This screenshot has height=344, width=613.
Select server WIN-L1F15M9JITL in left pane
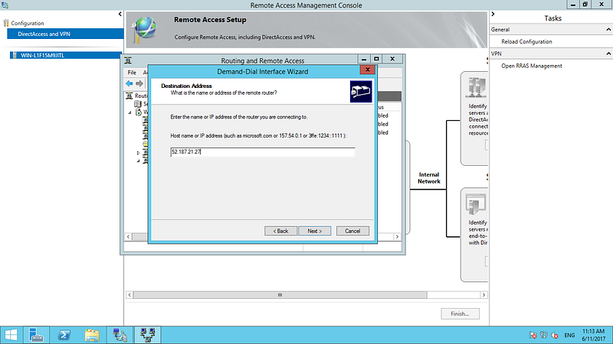(x=65, y=55)
